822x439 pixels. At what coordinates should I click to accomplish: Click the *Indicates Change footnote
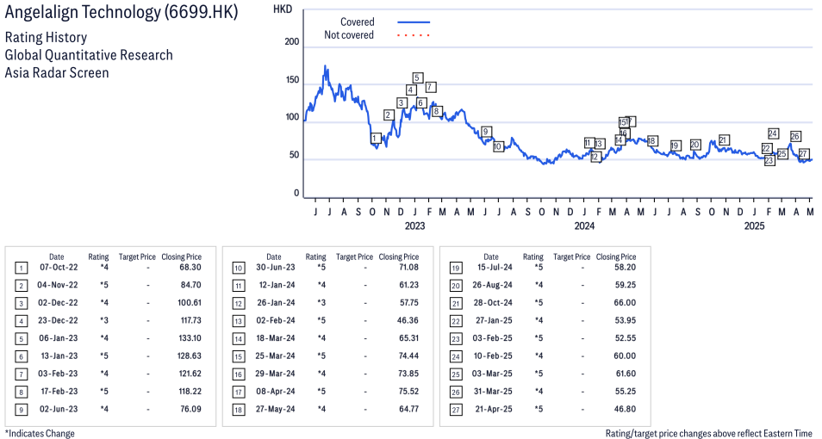tap(40, 433)
